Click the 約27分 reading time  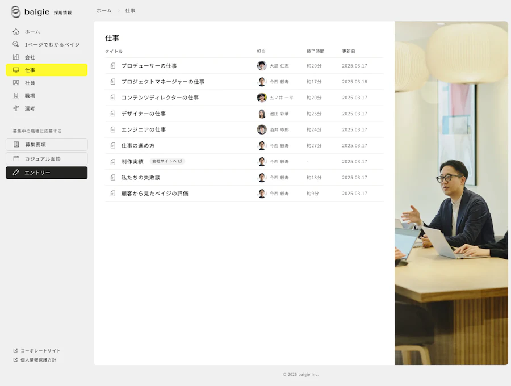pos(314,146)
